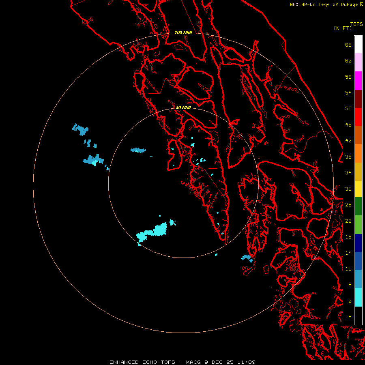The height and width of the screenshot is (365, 365).
Task: Click the legend value 22
Action: click(x=348, y=221)
